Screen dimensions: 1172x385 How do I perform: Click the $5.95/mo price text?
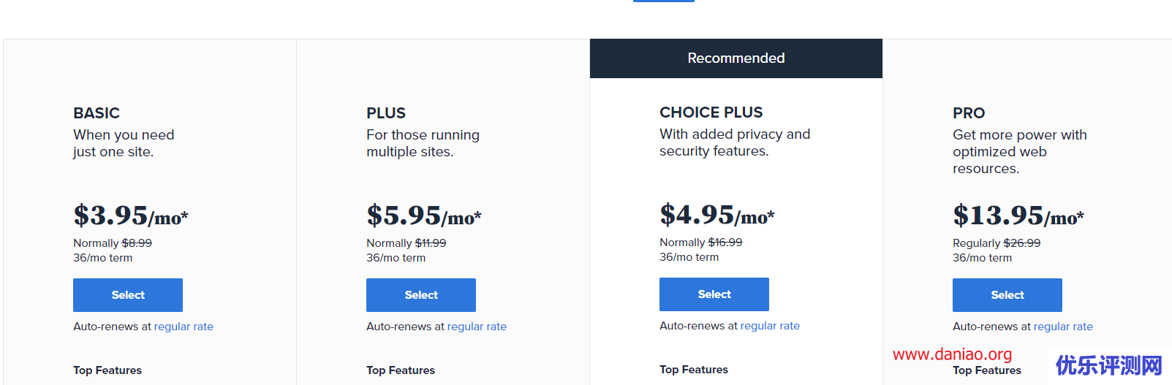point(424,216)
